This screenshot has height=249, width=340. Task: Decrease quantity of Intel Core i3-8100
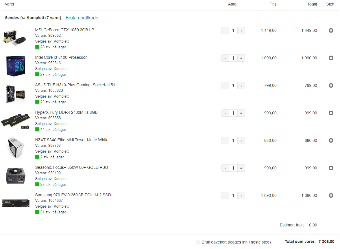225,58
